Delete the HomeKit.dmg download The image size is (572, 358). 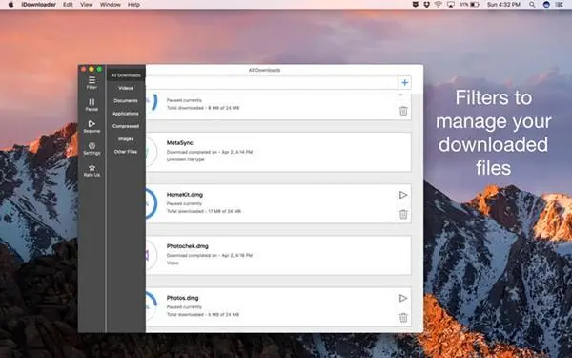tap(403, 214)
